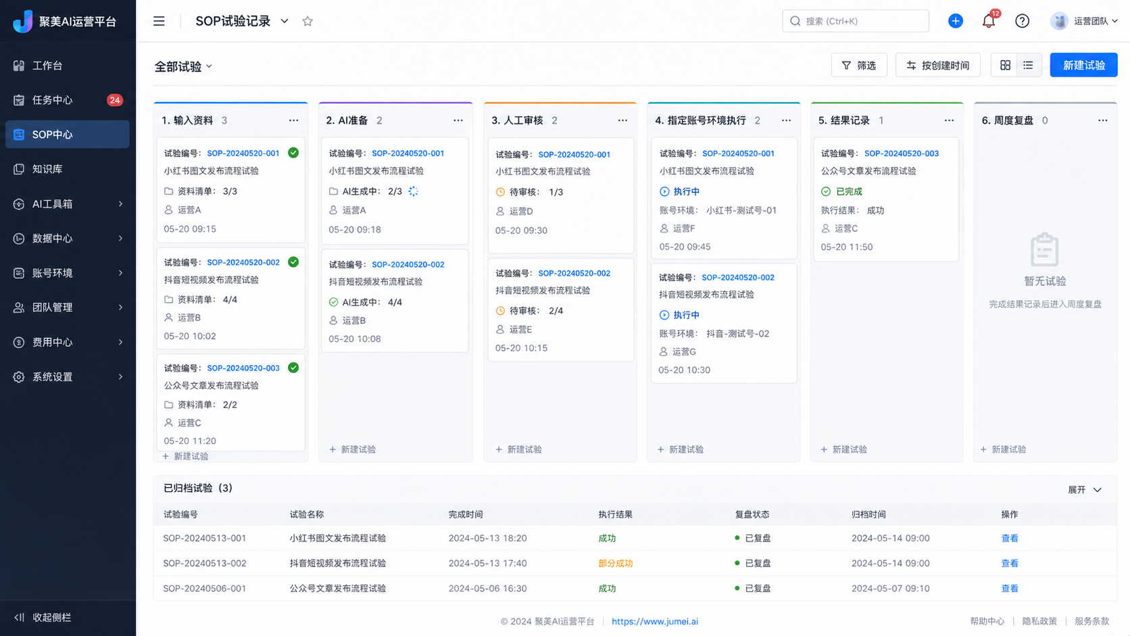1130x636 pixels.
Task: Switch to list view
Action: coord(1028,65)
